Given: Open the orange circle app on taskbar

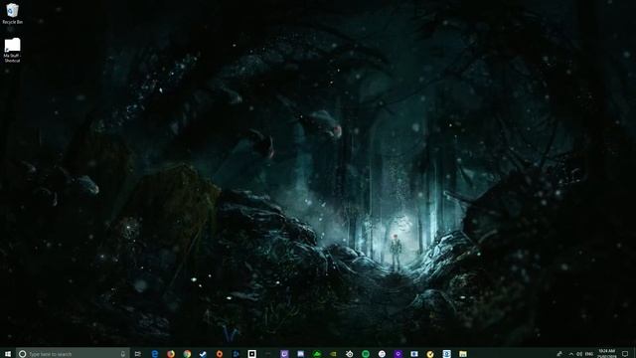Looking at the screenshot, I should pos(220,354).
